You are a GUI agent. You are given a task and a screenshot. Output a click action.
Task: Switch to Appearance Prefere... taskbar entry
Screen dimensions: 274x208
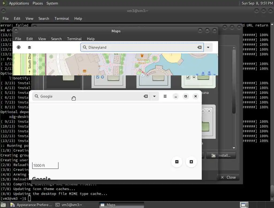click(31, 205)
